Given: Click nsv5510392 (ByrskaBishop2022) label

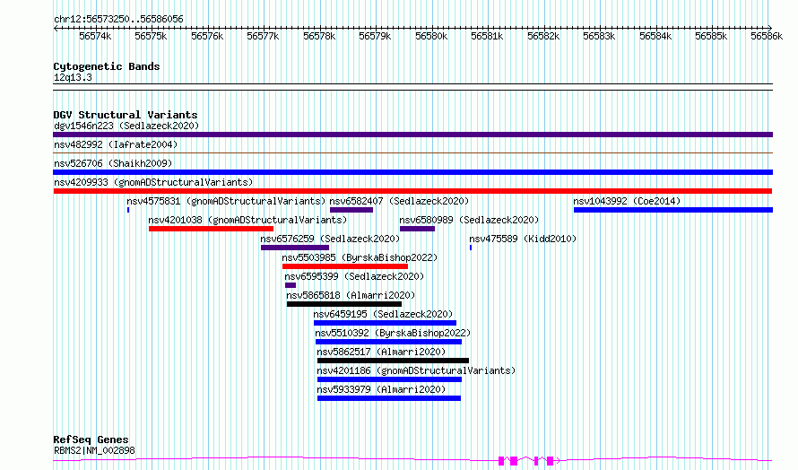Looking at the screenshot, I should (393, 333).
